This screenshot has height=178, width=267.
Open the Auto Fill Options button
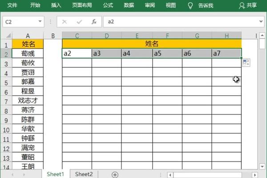[x=246, y=62]
